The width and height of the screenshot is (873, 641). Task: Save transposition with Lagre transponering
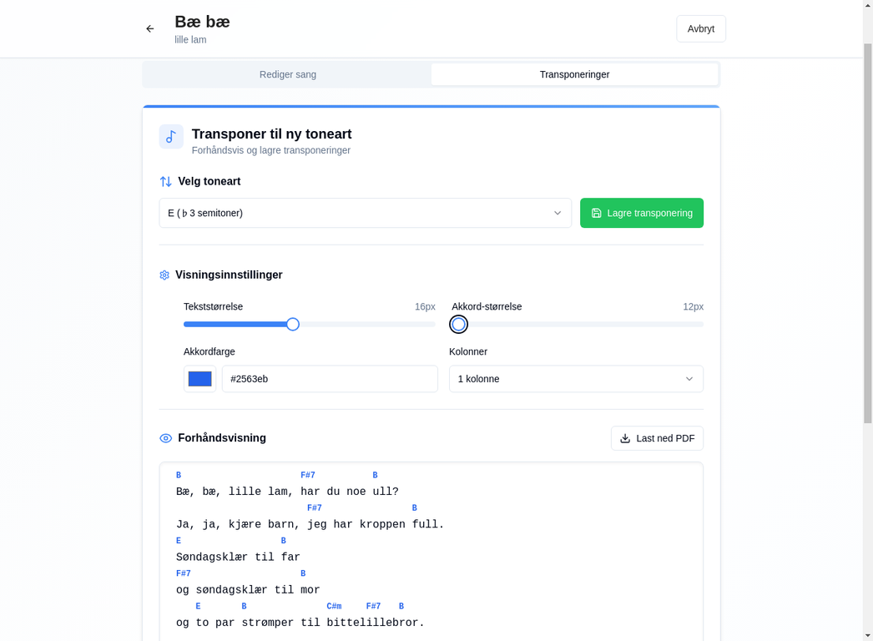(x=642, y=213)
